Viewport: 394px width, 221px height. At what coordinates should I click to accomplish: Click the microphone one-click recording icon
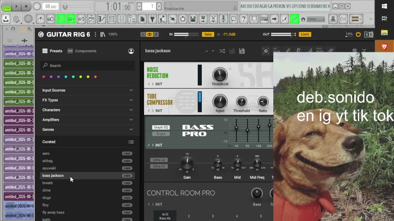click(223, 19)
